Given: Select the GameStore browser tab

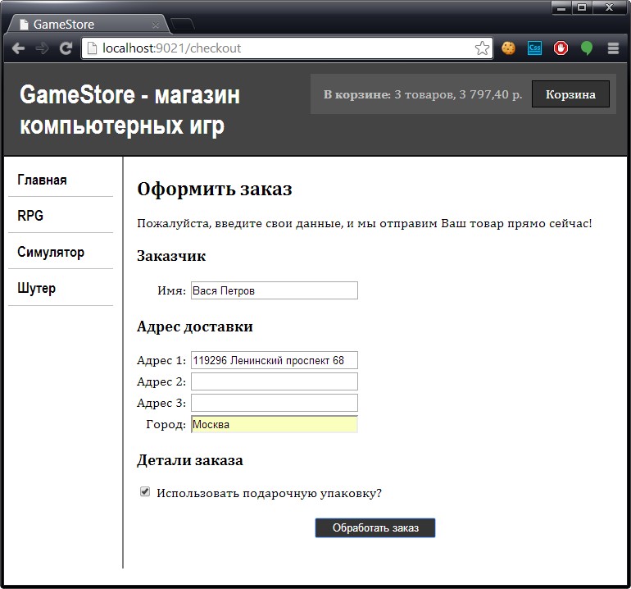Looking at the screenshot, I should (89, 24).
